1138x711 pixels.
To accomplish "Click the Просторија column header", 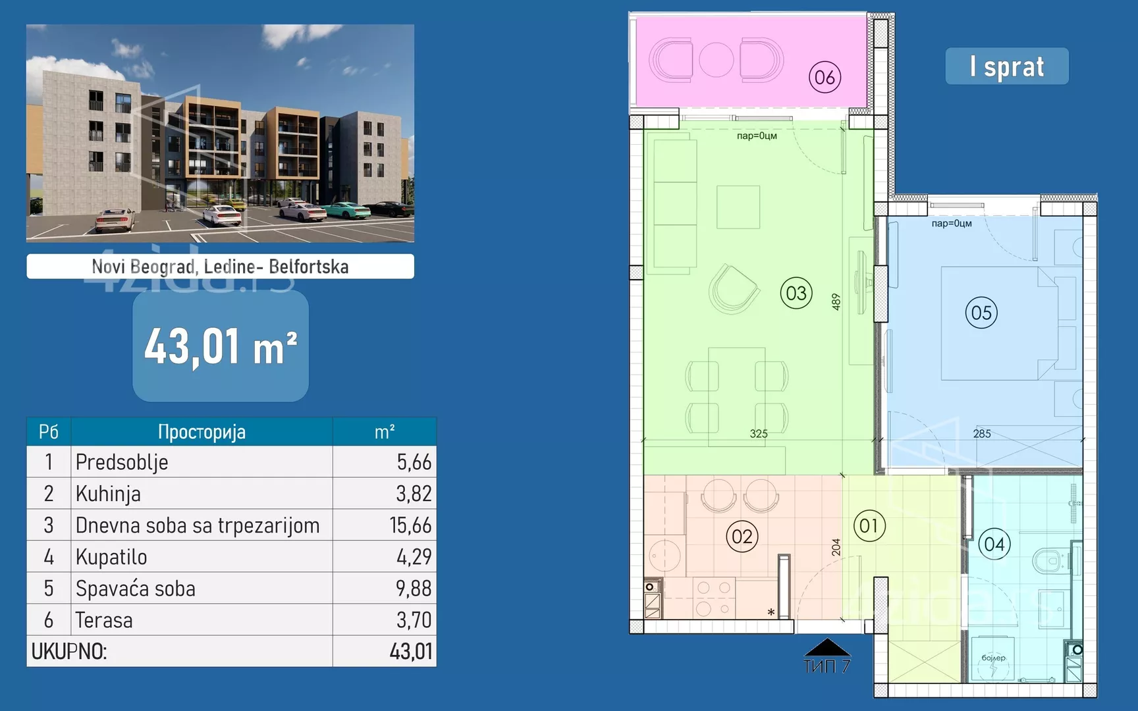I will [x=202, y=431].
